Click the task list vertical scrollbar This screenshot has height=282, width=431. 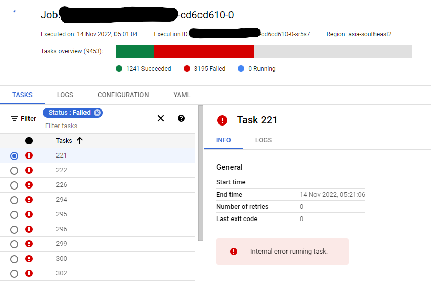coord(200,173)
